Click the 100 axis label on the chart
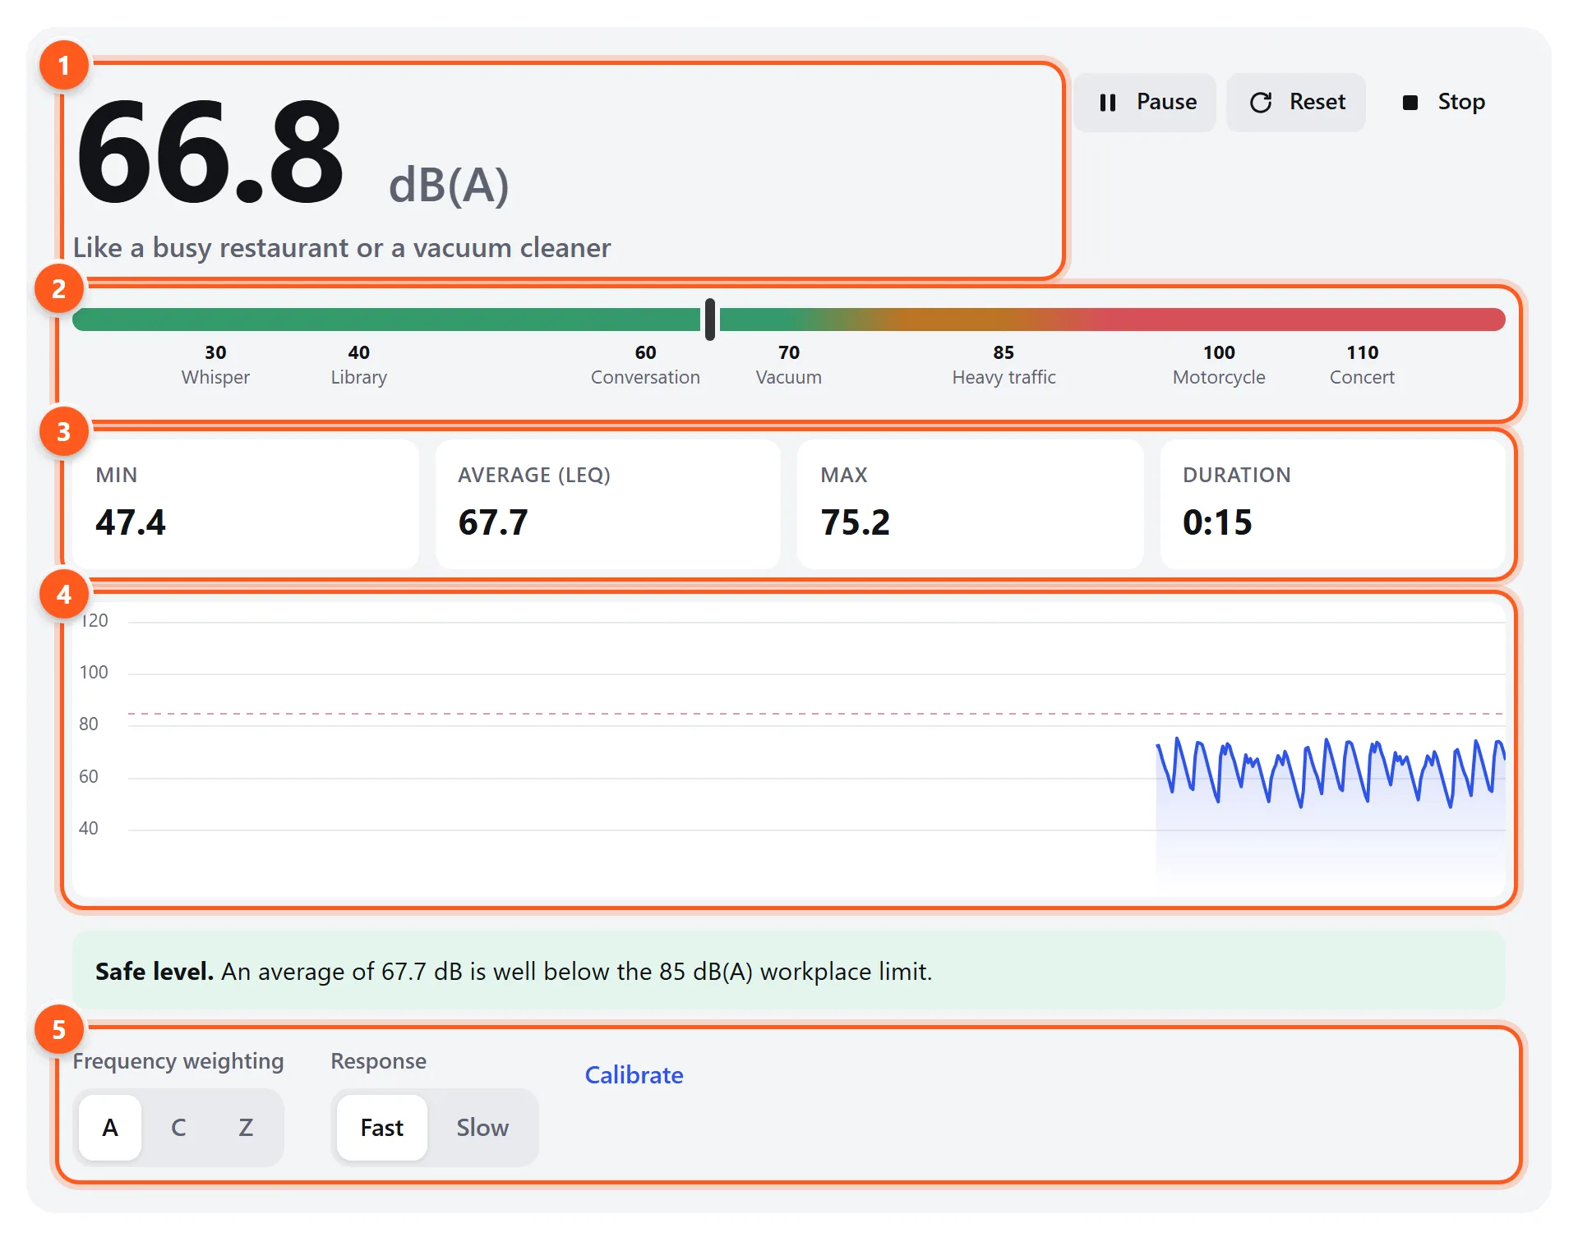This screenshot has height=1237, width=1578. (x=94, y=673)
